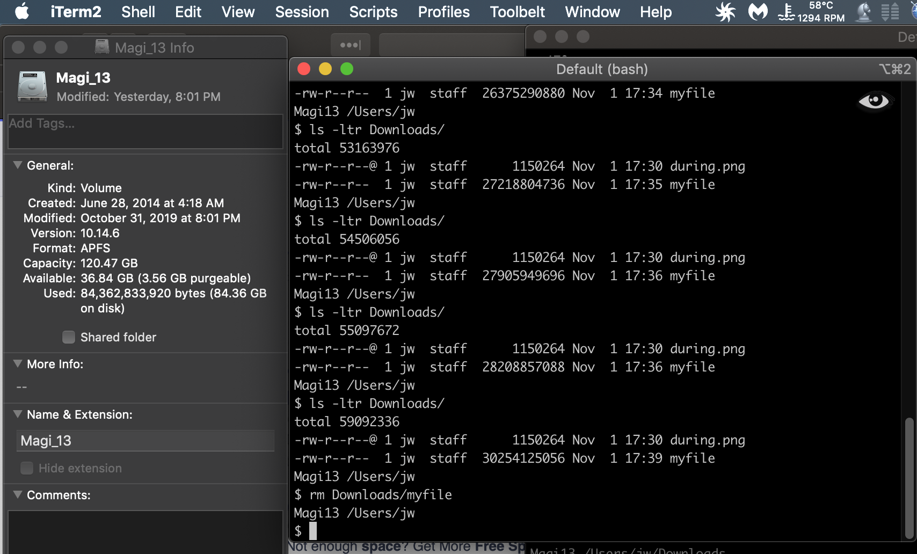The image size is (917, 554).
Task: Click the Default (bash) window title
Action: coord(602,69)
